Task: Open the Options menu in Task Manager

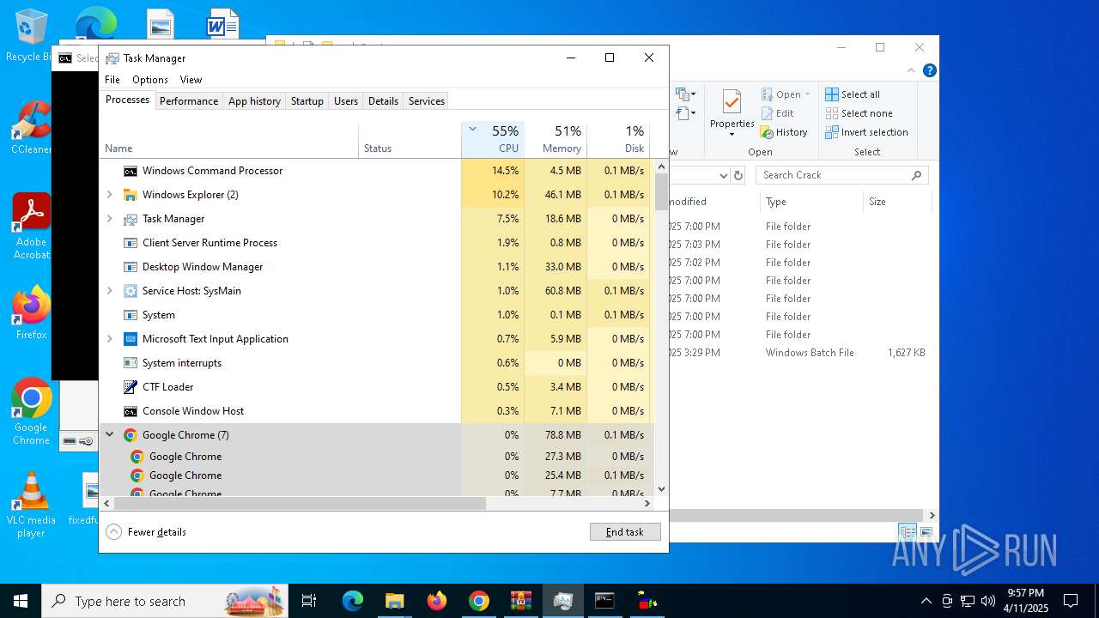Action: click(150, 80)
